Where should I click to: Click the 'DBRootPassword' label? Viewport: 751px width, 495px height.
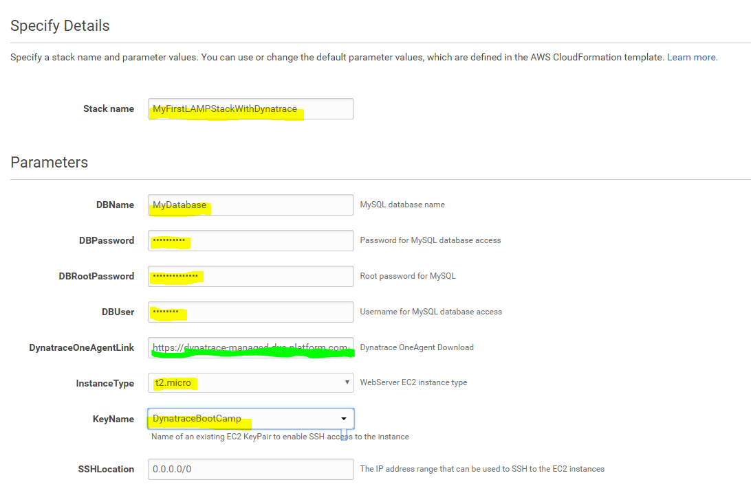click(96, 277)
